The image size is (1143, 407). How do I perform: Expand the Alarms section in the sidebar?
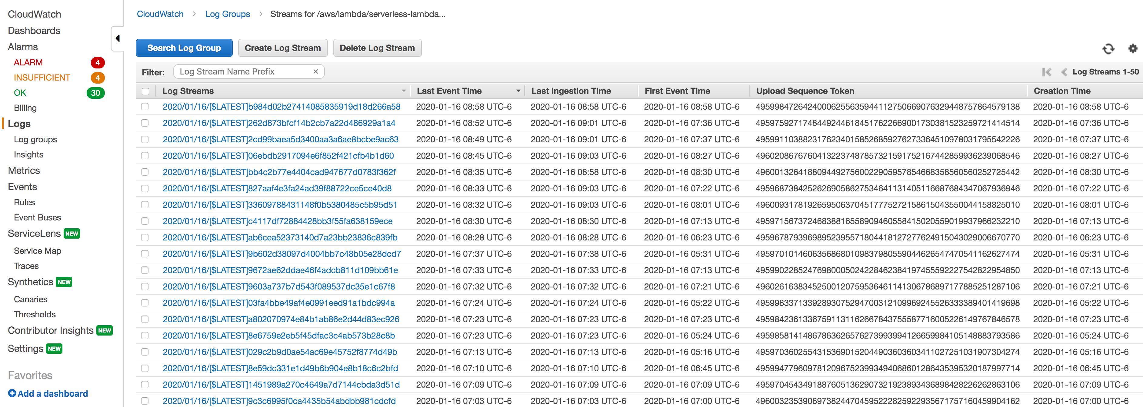[23, 47]
